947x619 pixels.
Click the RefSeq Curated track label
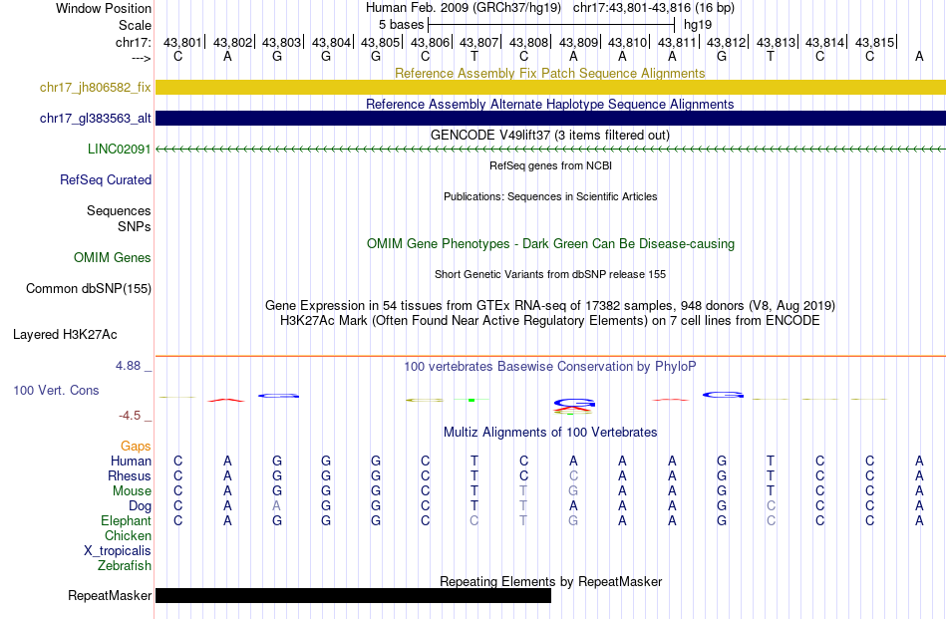[x=105, y=180]
